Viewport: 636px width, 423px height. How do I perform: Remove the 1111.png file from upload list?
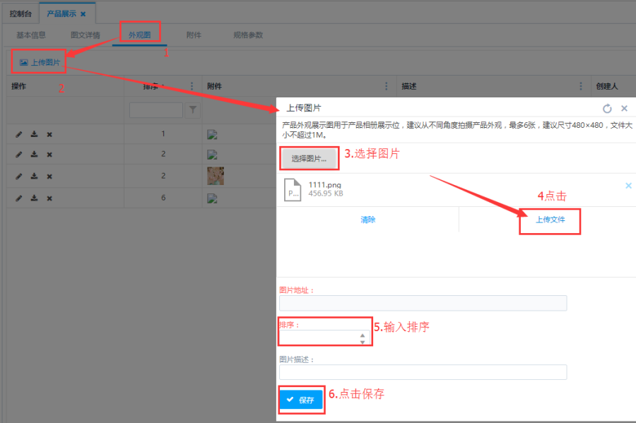[628, 186]
